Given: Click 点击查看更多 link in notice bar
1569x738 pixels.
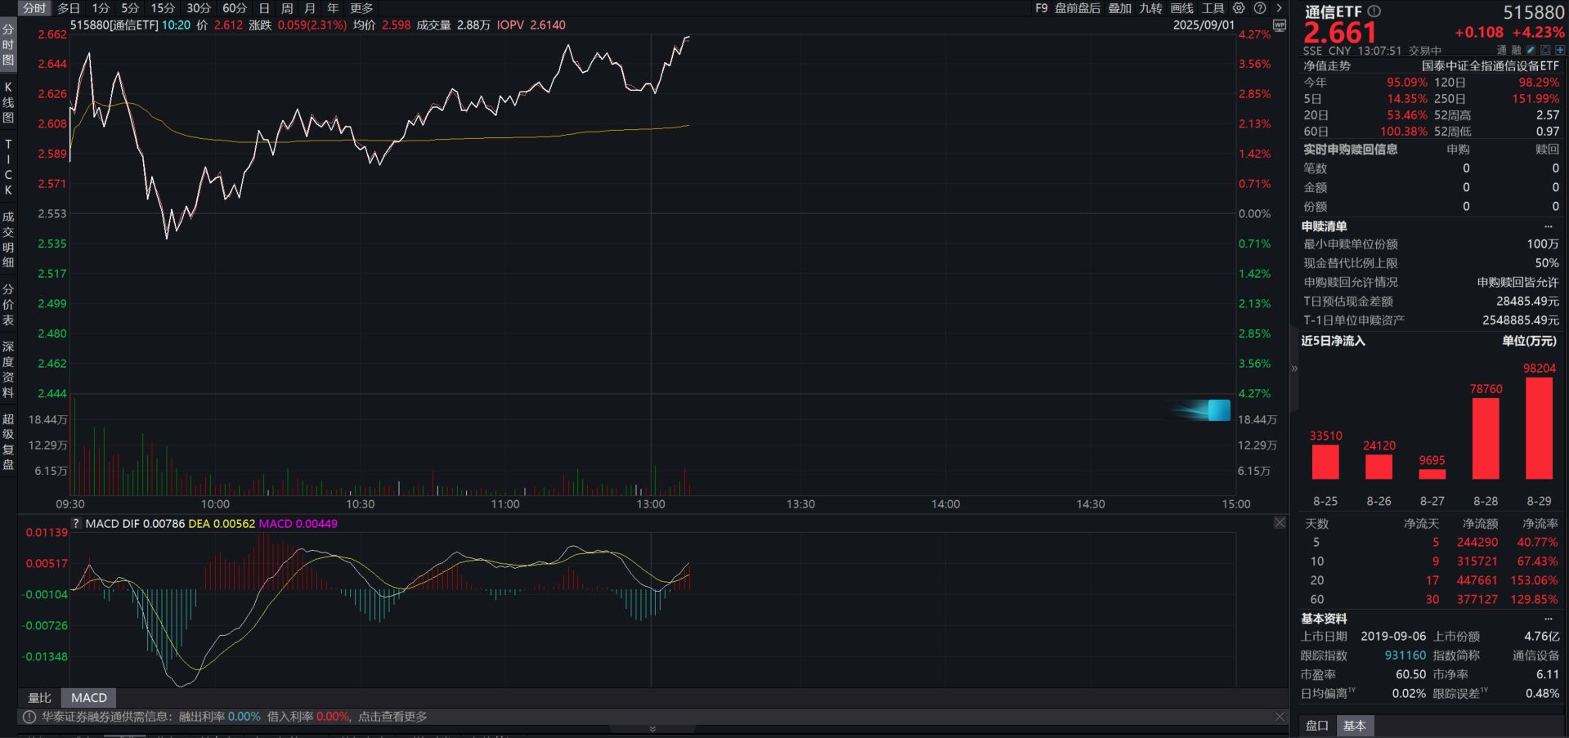Looking at the screenshot, I should (x=392, y=717).
